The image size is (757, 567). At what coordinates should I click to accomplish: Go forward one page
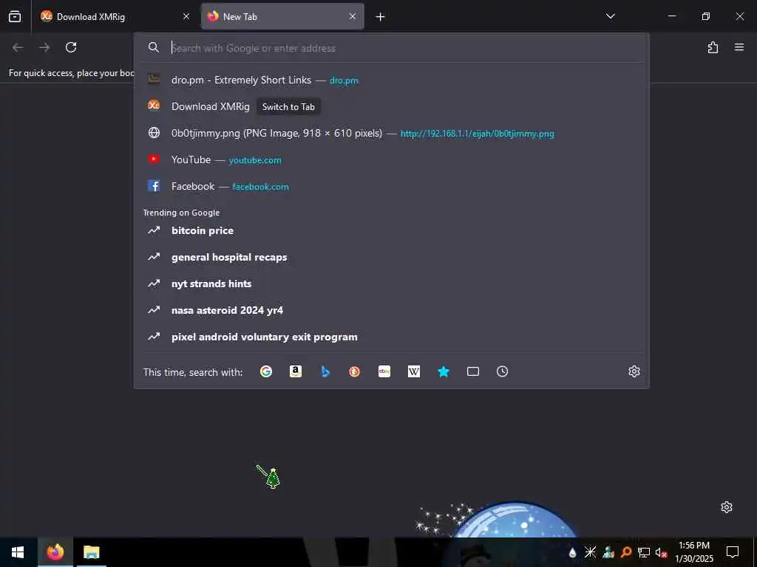44,47
